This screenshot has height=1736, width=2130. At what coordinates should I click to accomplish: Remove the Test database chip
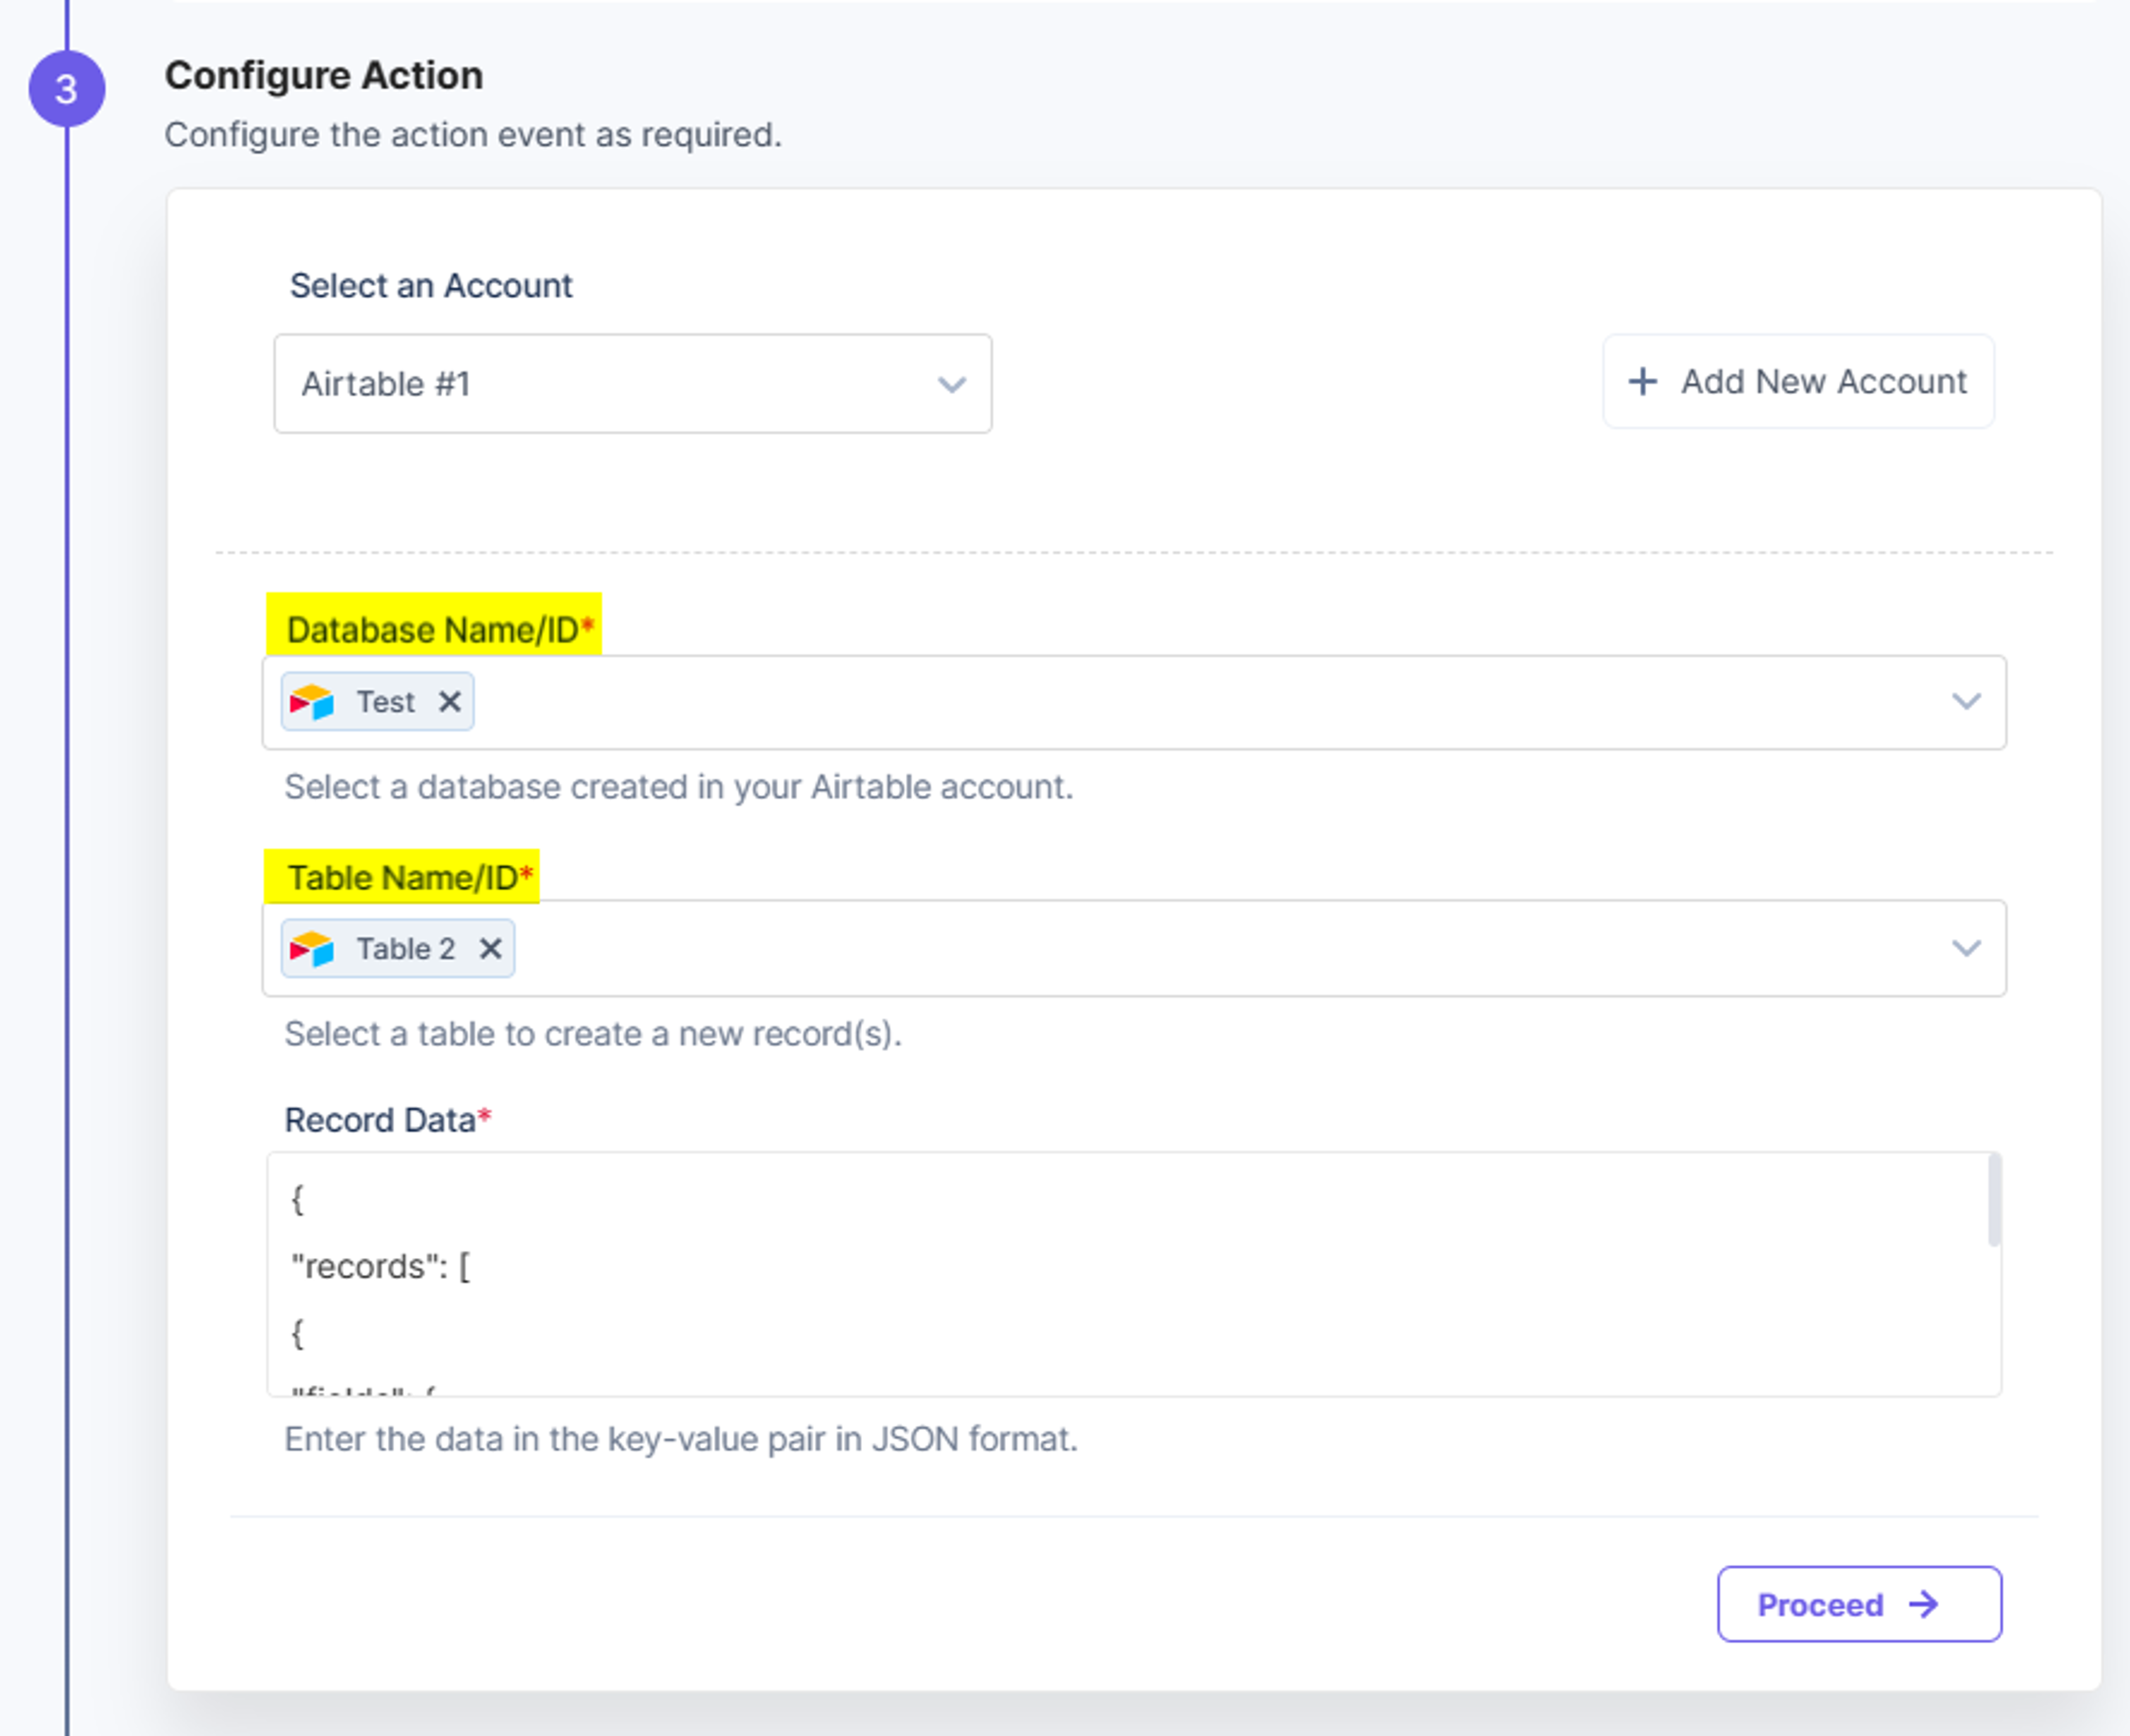450,702
